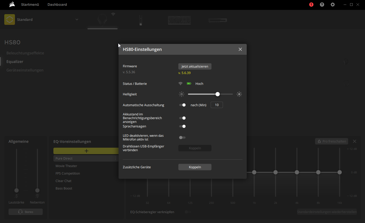Open the Startmenü tab
The image size is (365, 223).
[x=30, y=5]
